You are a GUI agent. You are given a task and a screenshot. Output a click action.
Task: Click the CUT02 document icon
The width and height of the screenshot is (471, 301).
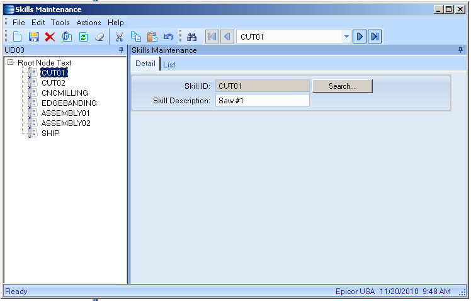click(33, 82)
